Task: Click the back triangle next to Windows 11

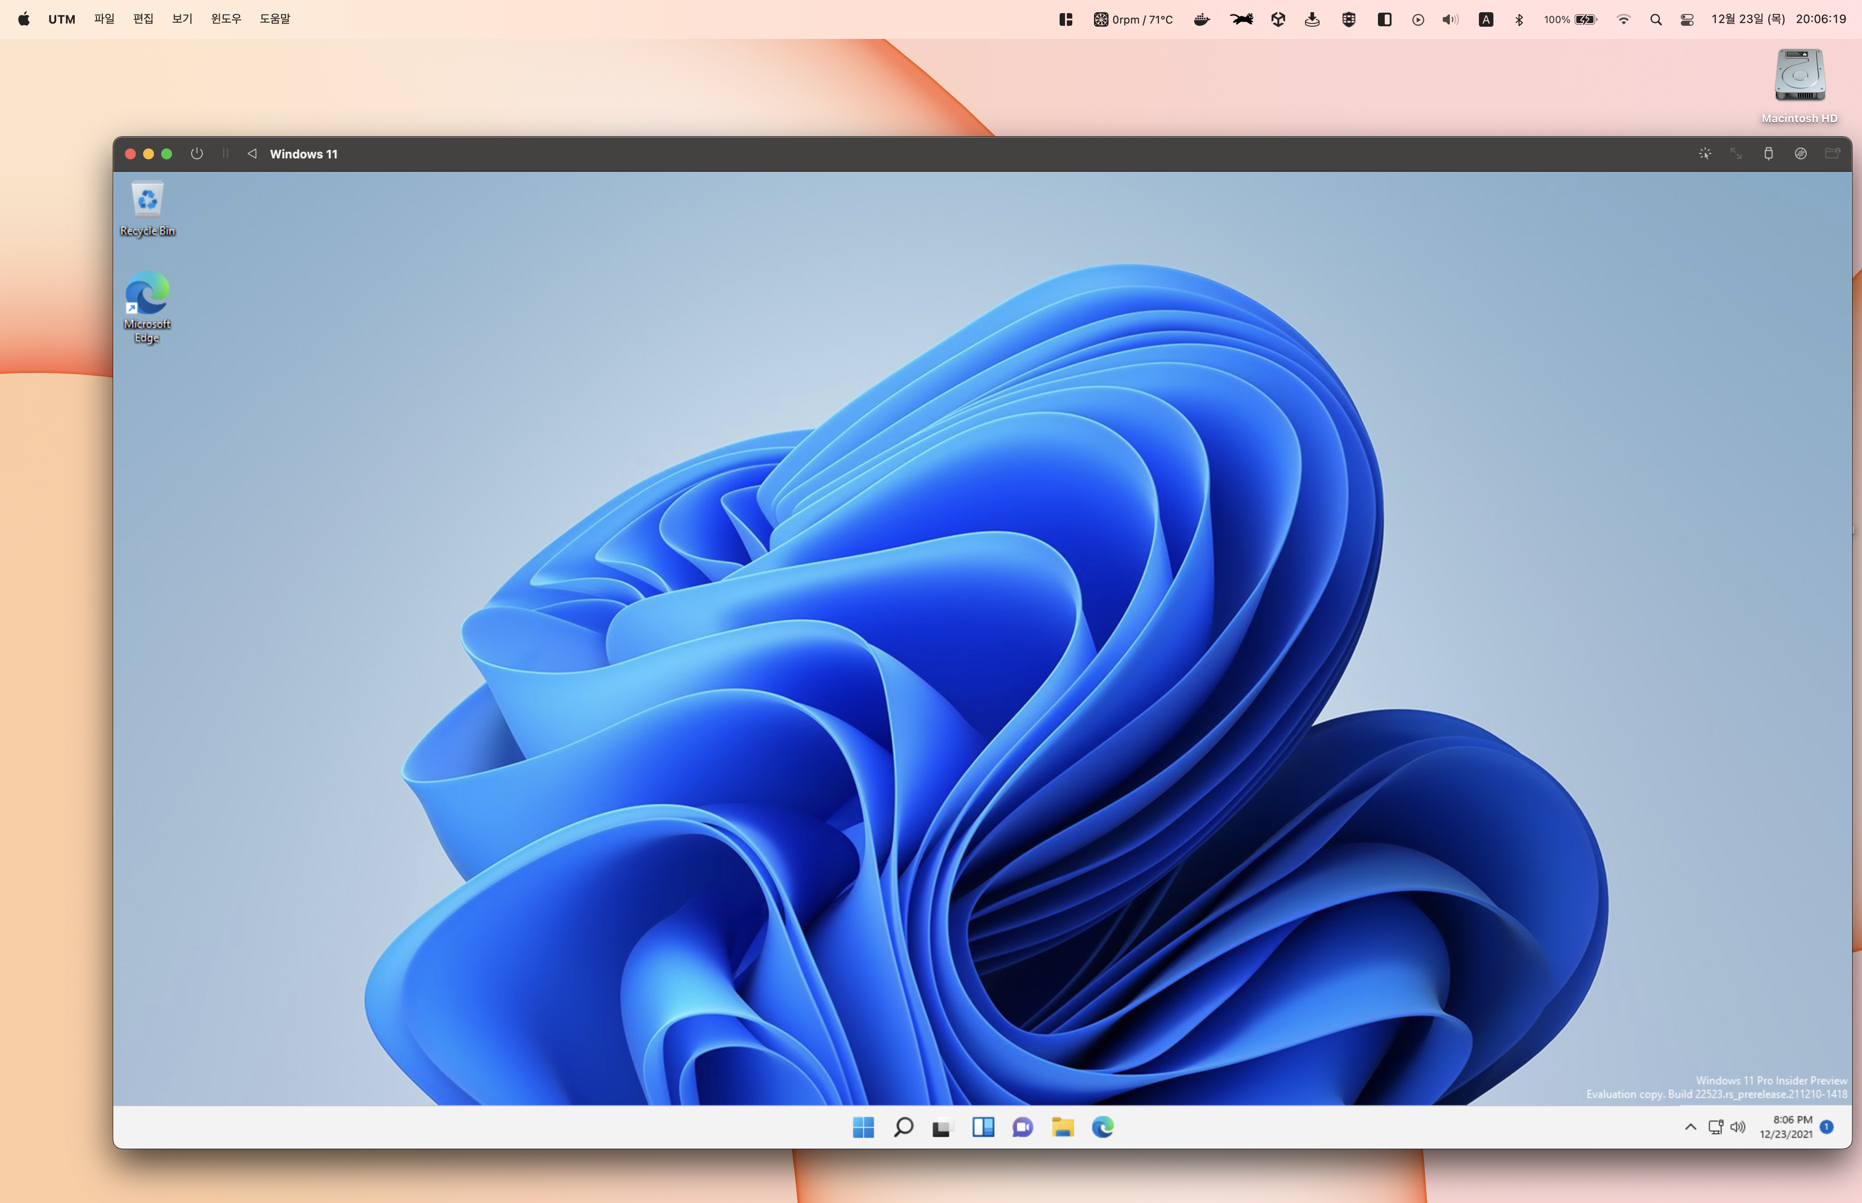Action: (x=252, y=154)
